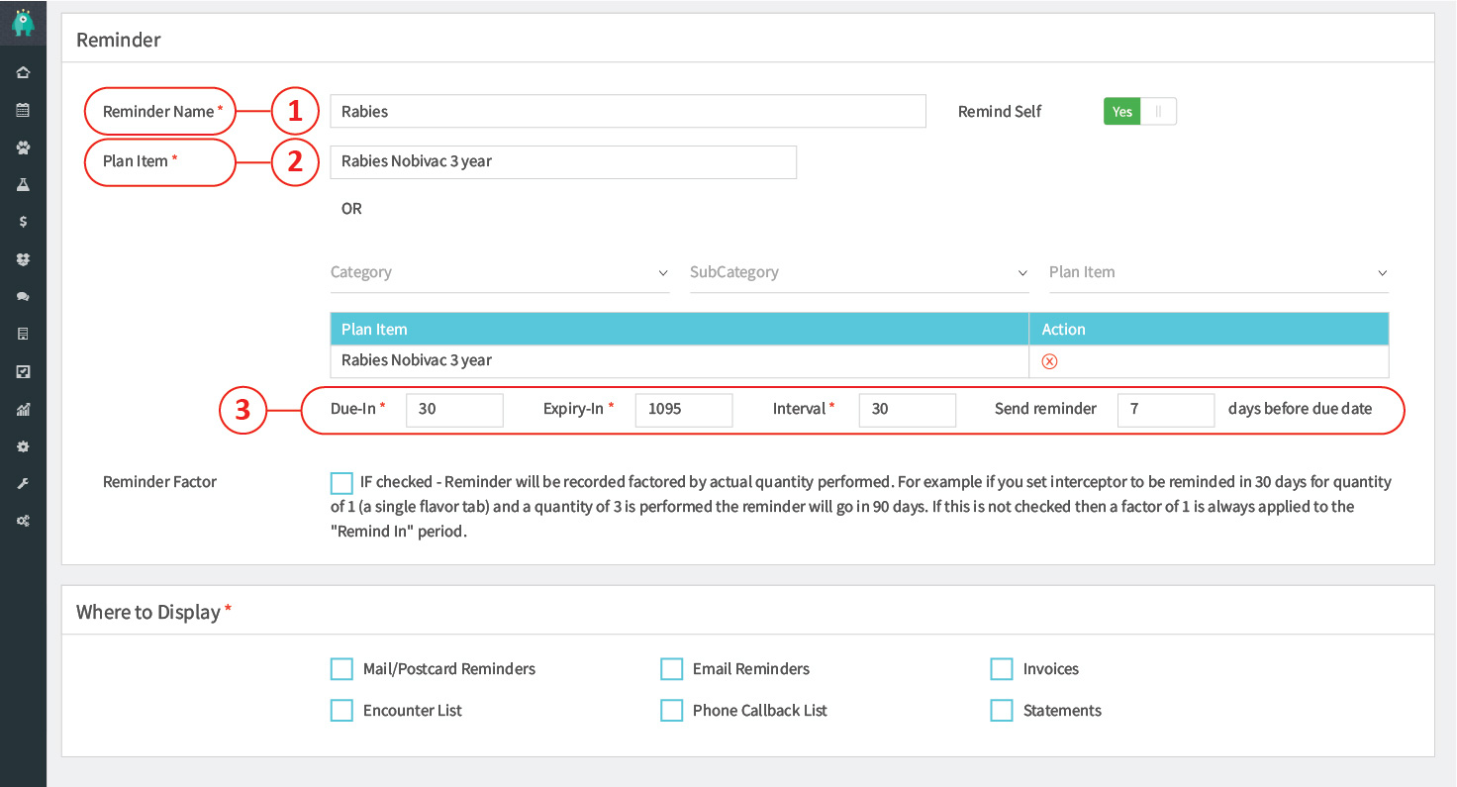Enable Mail/Postcard Reminders checkbox

click(341, 669)
